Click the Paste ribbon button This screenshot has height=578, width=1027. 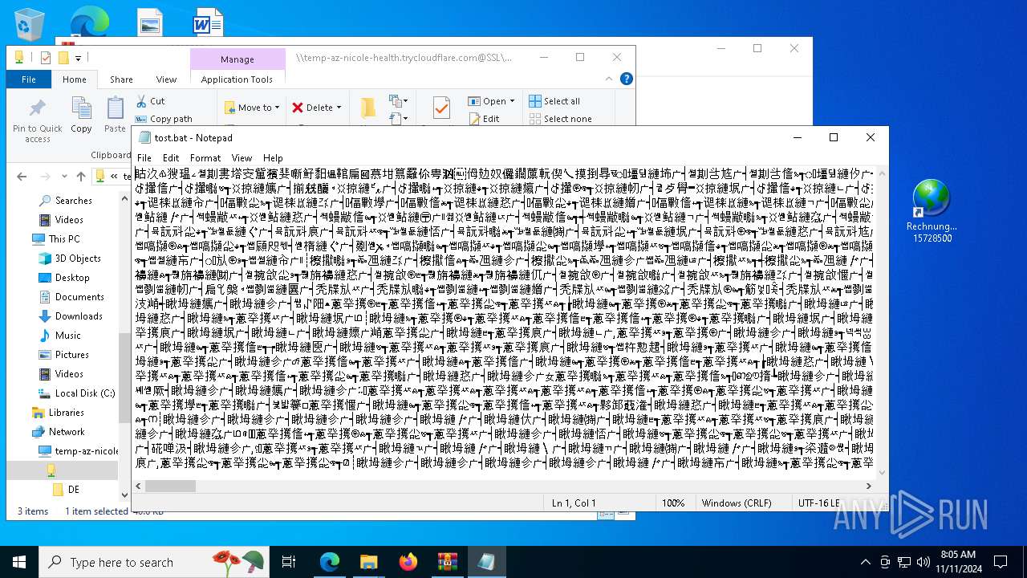pyautogui.click(x=115, y=114)
